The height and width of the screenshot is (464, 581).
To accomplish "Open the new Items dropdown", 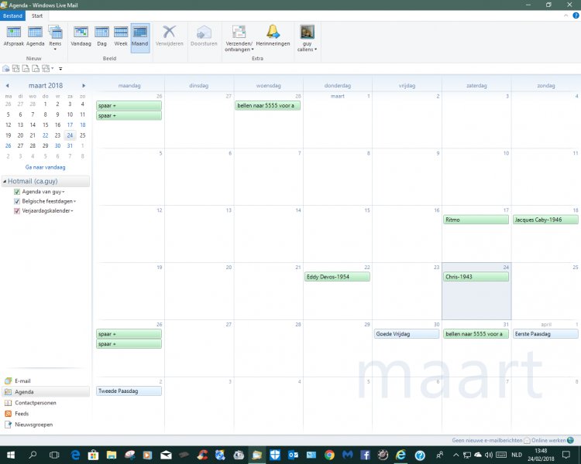I will coord(55,38).
